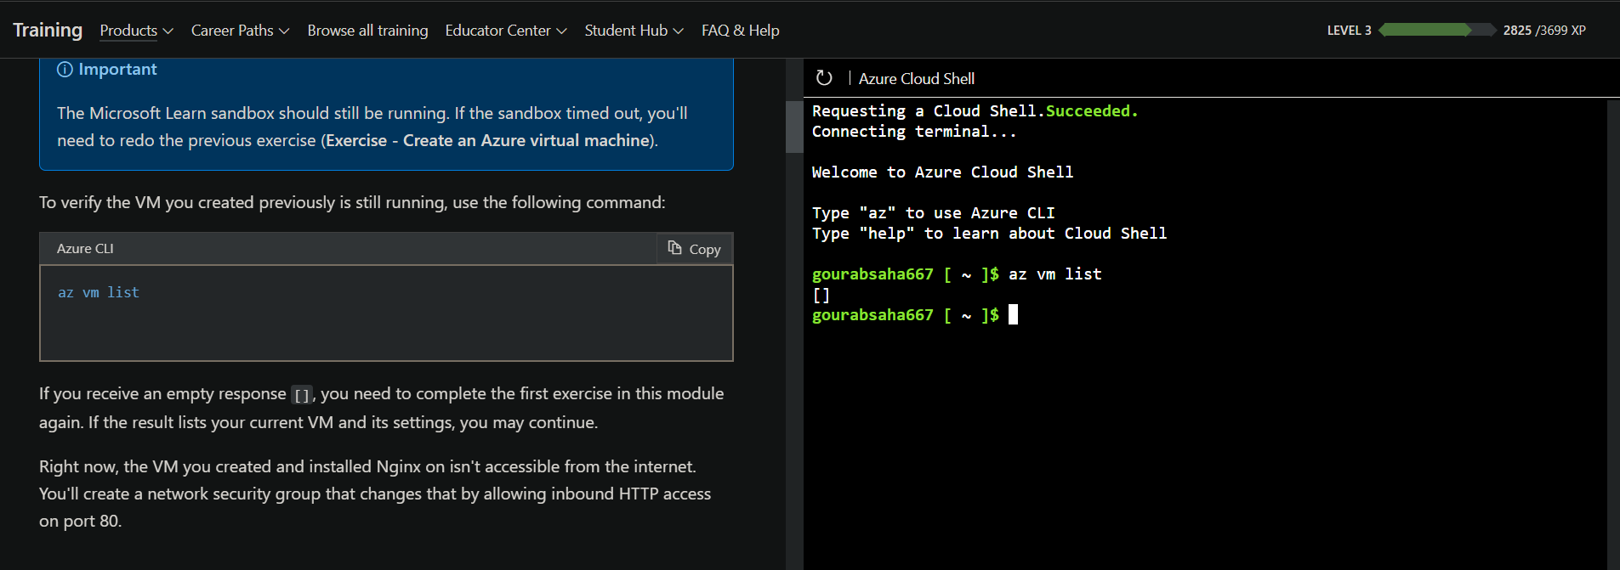The height and width of the screenshot is (570, 1620).
Task: Click the terminal cursor at the prompt
Action: (1013, 315)
